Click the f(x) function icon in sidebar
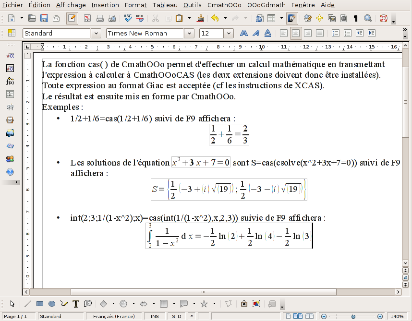 coord(10,81)
